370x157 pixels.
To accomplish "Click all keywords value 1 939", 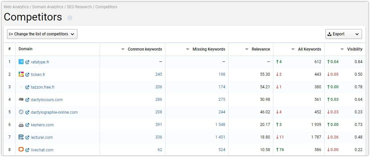I will (x=316, y=125).
